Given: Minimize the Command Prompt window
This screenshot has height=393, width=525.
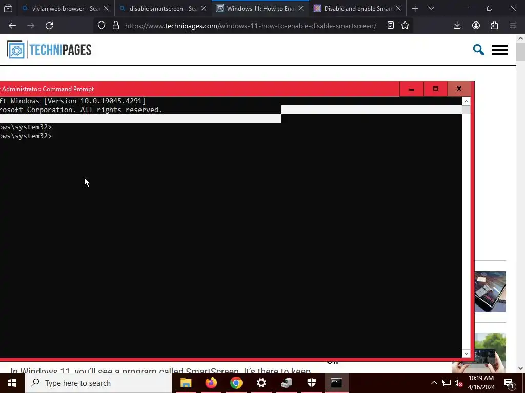Looking at the screenshot, I should 412,89.
